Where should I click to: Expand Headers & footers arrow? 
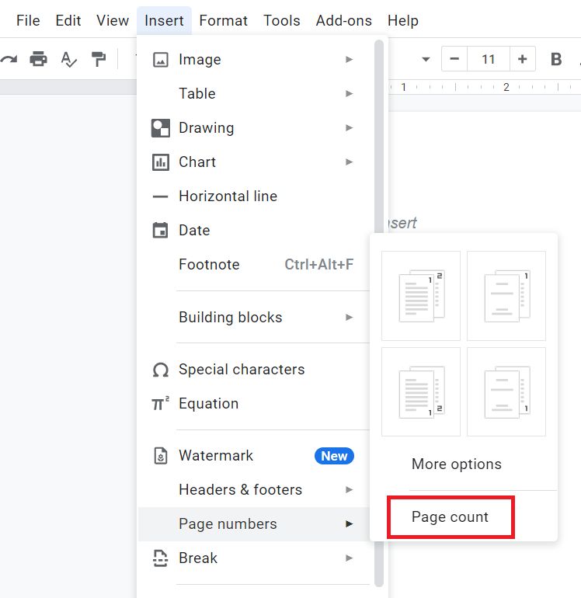tap(349, 490)
